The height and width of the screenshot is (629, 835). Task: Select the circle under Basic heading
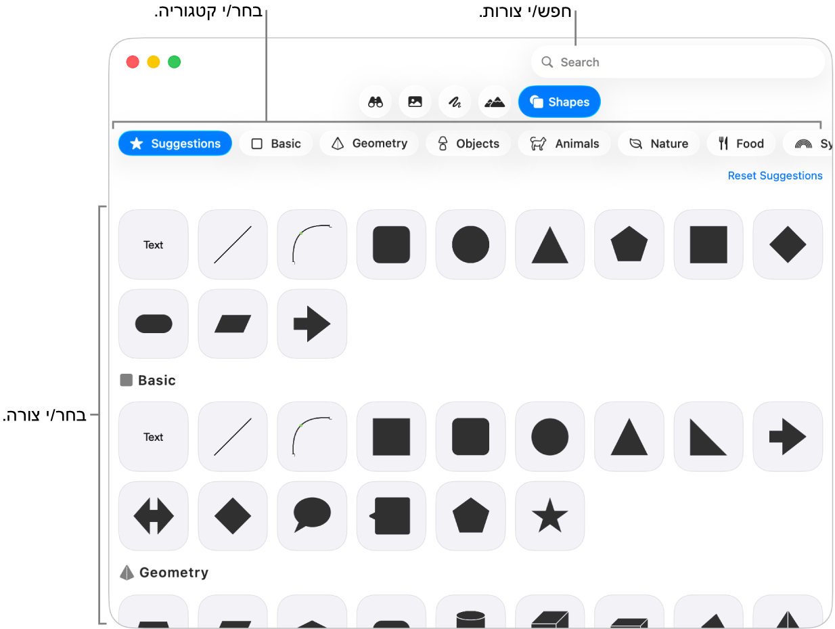550,437
